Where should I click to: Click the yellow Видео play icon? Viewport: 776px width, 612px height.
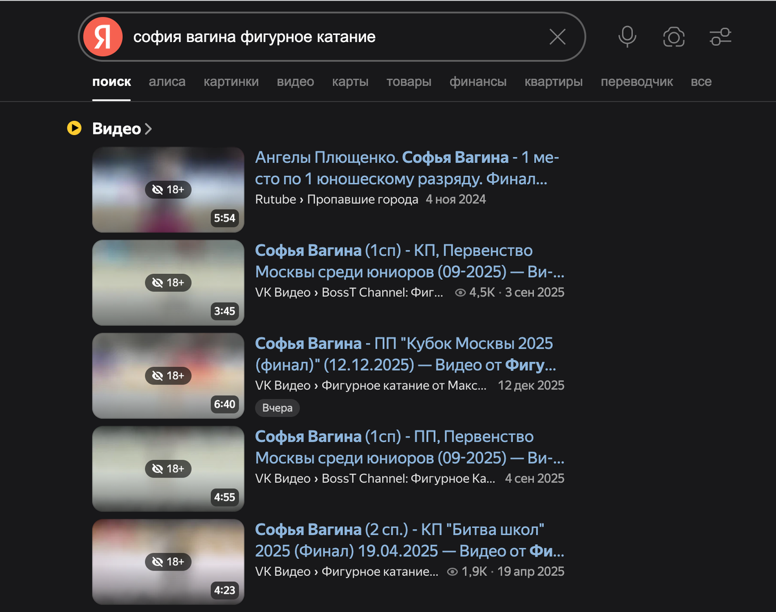pyautogui.click(x=74, y=129)
